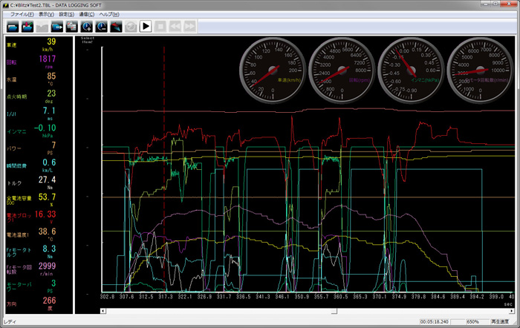Image resolution: width=520 pixels, height=328 pixels.
Task: Open the 通信(C) menu
Action: coord(87,14)
